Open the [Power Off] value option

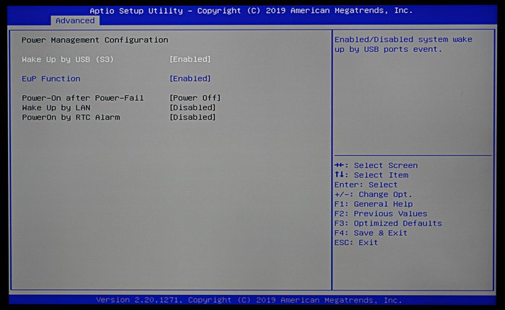point(196,98)
